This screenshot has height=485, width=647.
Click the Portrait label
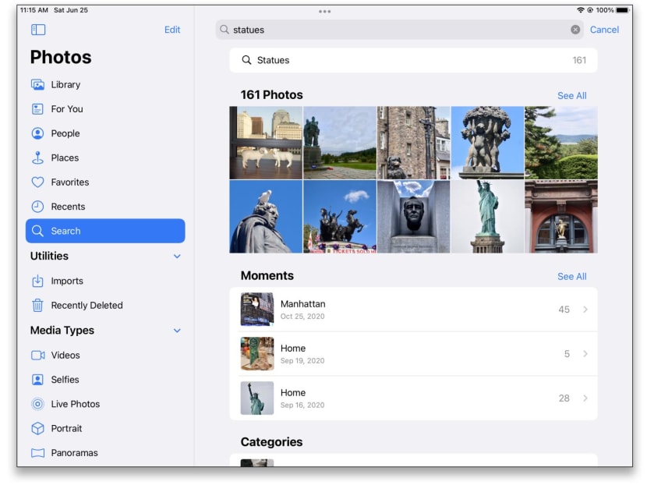pyautogui.click(x=66, y=428)
